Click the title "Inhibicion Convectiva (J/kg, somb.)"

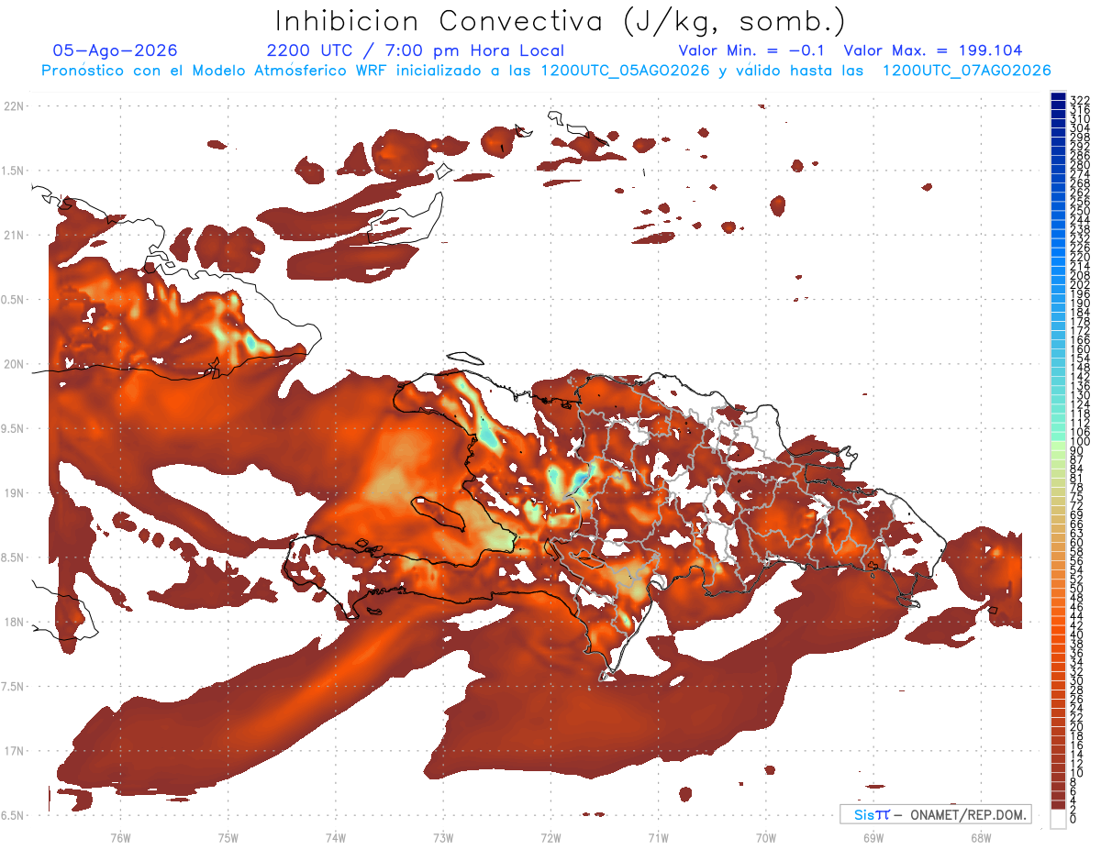[x=561, y=22]
